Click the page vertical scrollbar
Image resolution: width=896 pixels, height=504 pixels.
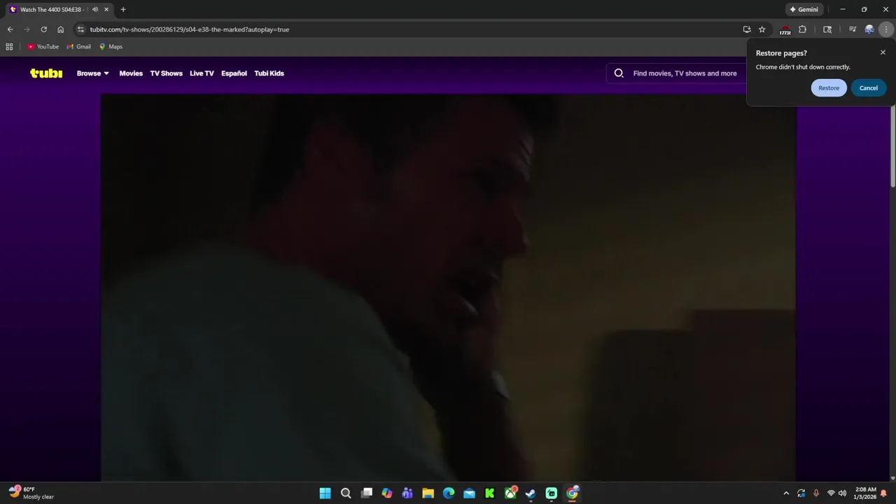892,147
